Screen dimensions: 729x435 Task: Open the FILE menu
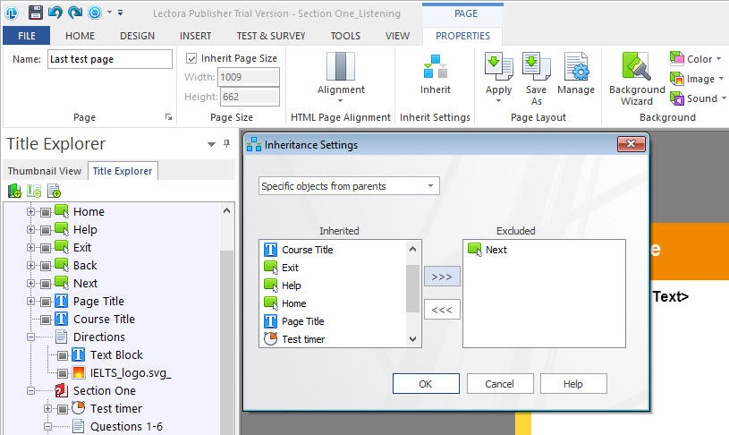click(x=27, y=36)
